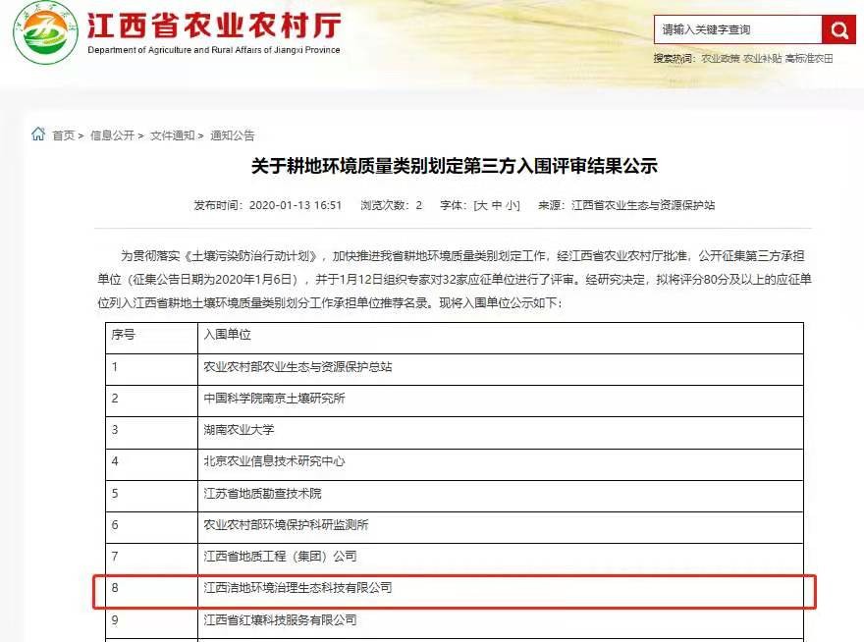864x642 pixels.
Task: Click the home icon in the breadcrumb
Action: (x=37, y=134)
